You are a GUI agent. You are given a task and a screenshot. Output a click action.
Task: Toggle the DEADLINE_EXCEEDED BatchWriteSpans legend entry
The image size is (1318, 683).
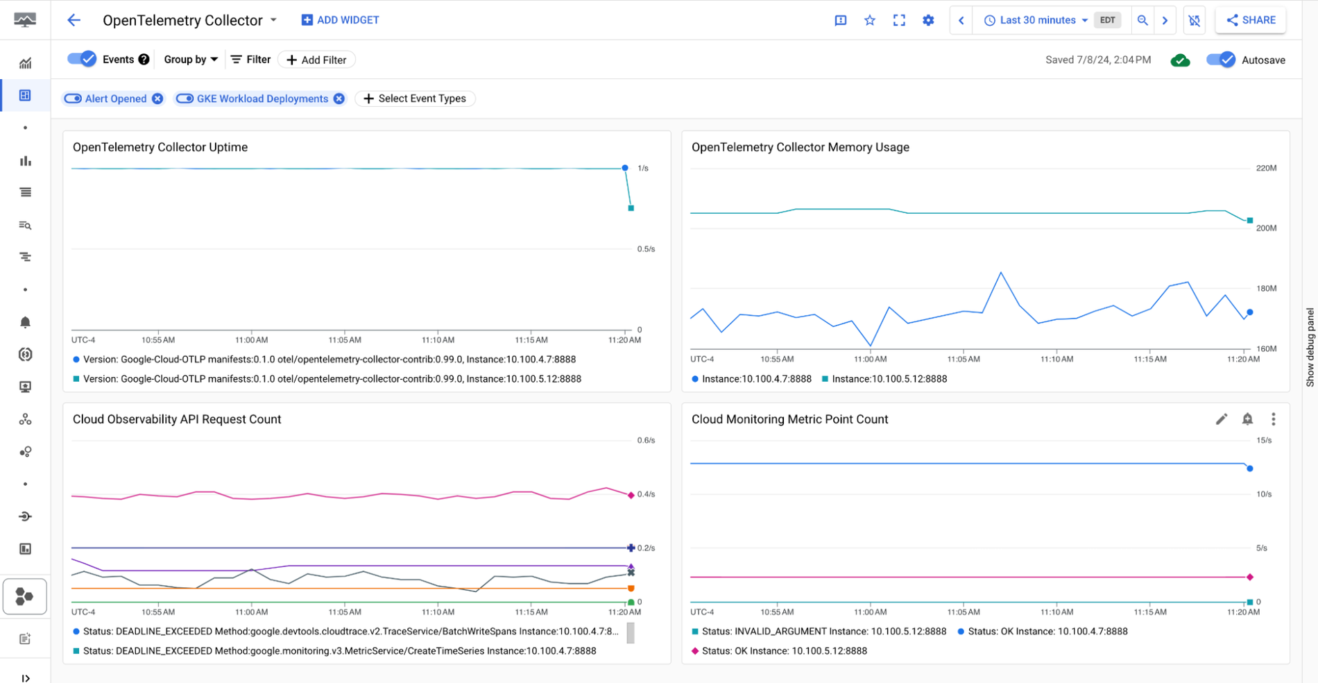coord(345,632)
